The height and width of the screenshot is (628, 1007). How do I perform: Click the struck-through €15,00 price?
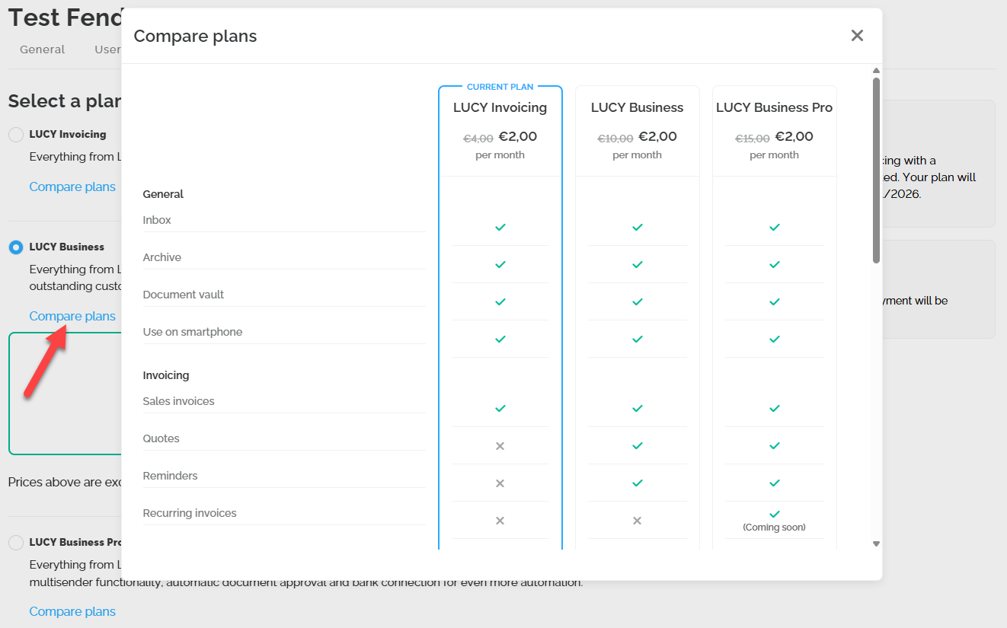[x=753, y=139]
